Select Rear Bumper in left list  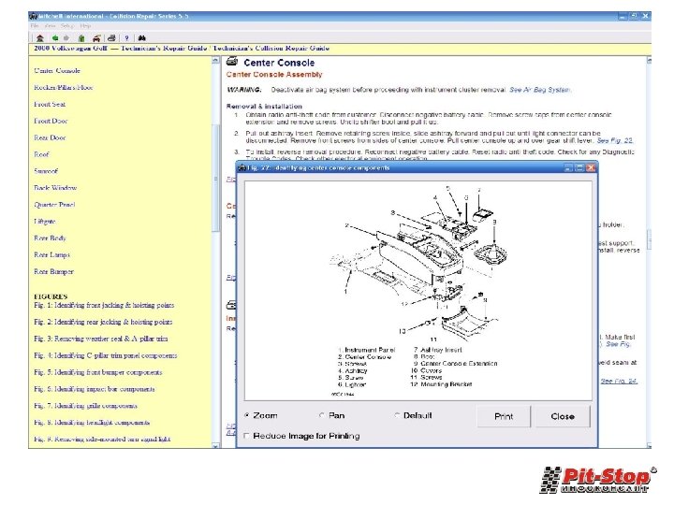pyautogui.click(x=53, y=271)
